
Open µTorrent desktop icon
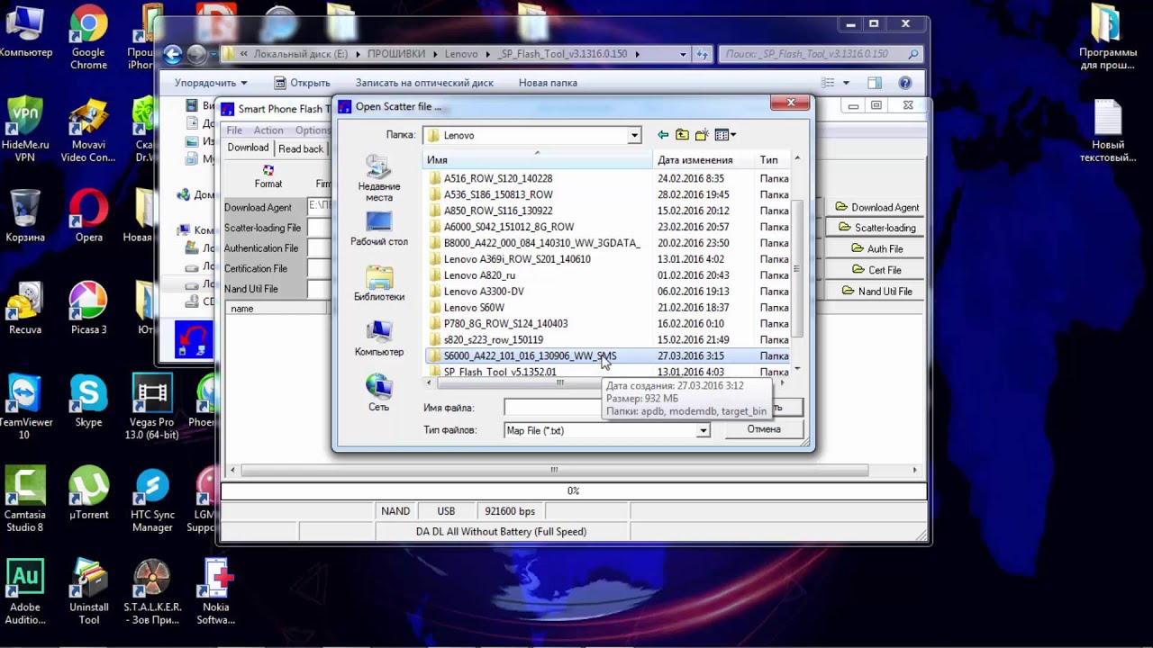(x=88, y=494)
